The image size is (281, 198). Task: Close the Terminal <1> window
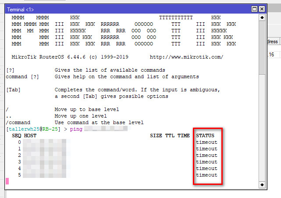[x=262, y=9]
